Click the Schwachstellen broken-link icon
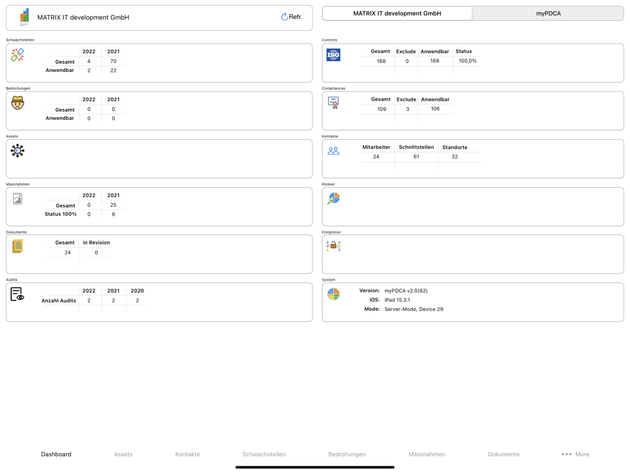Viewport: 630px width, 472px height. click(17, 55)
